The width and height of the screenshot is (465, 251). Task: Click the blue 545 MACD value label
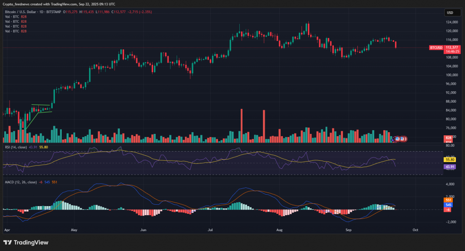[448, 205]
